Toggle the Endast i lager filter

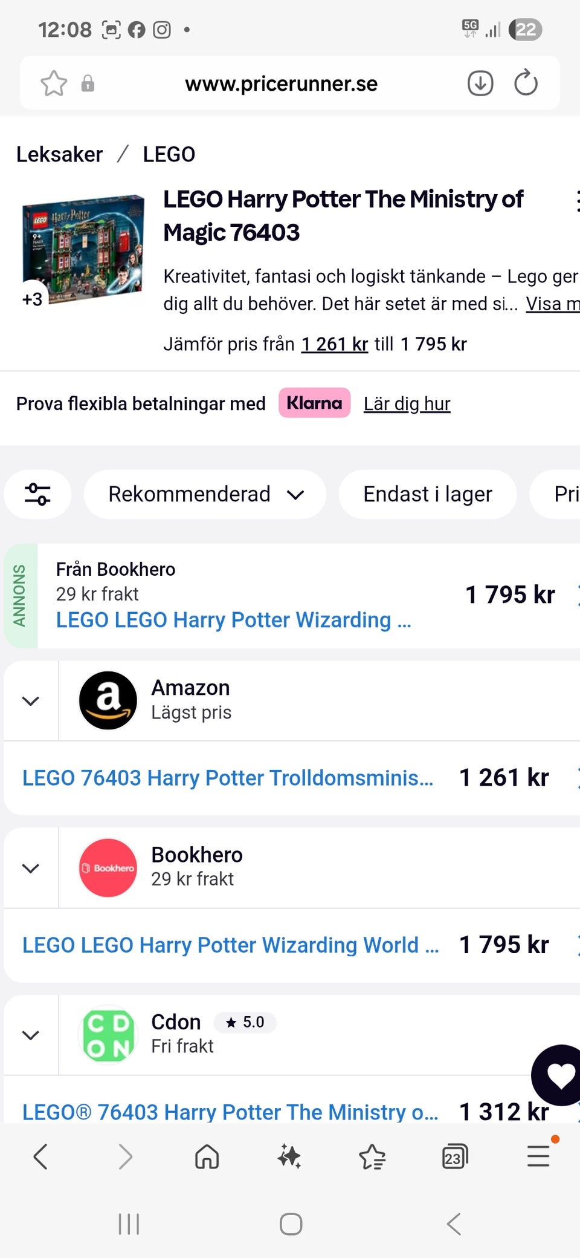click(x=428, y=494)
